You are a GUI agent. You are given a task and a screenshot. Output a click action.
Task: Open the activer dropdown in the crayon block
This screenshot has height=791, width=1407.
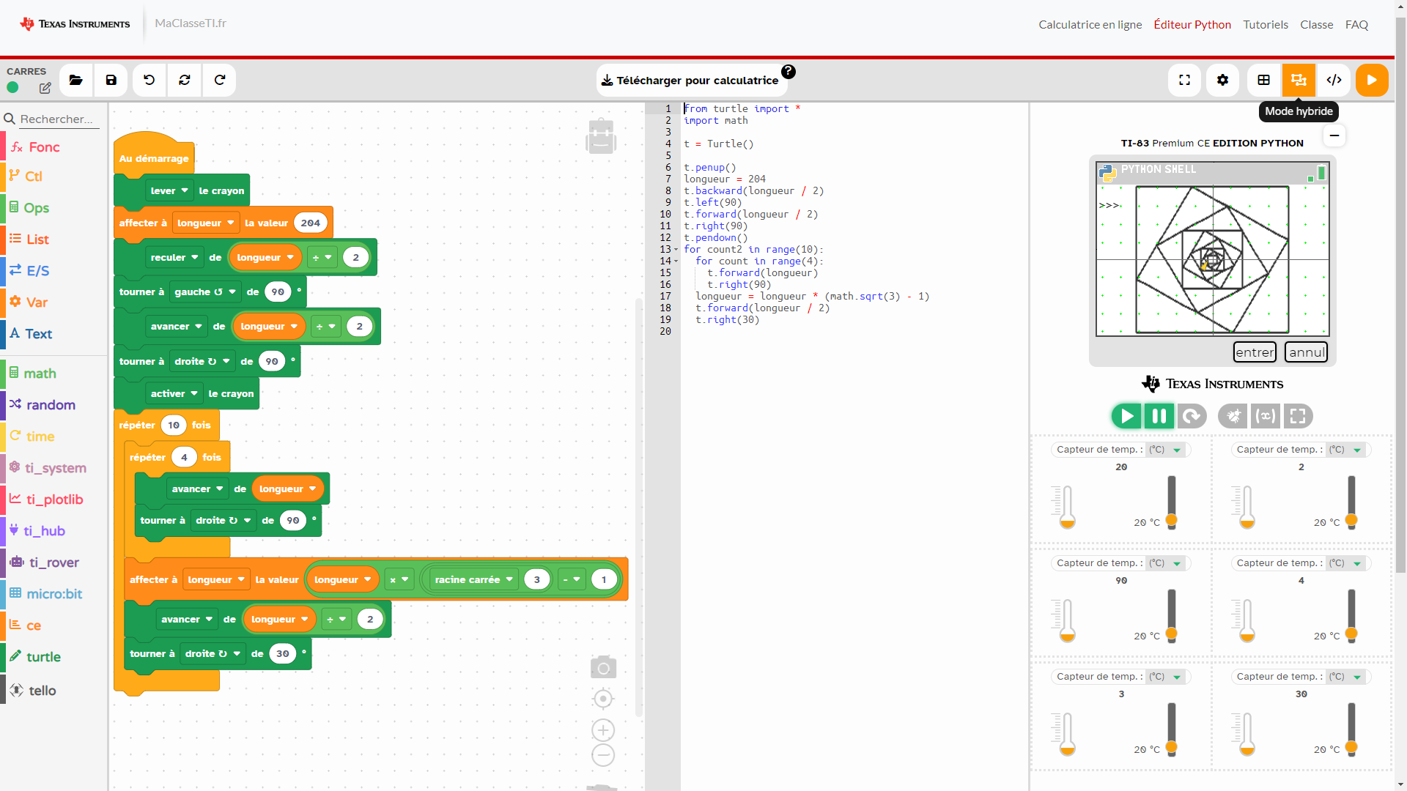tap(174, 393)
